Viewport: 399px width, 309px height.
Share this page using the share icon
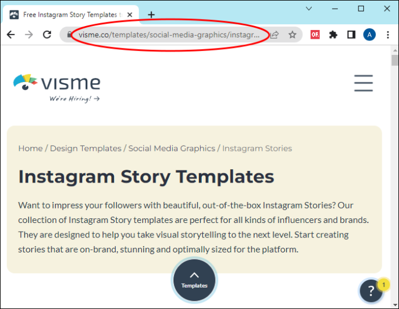click(274, 35)
